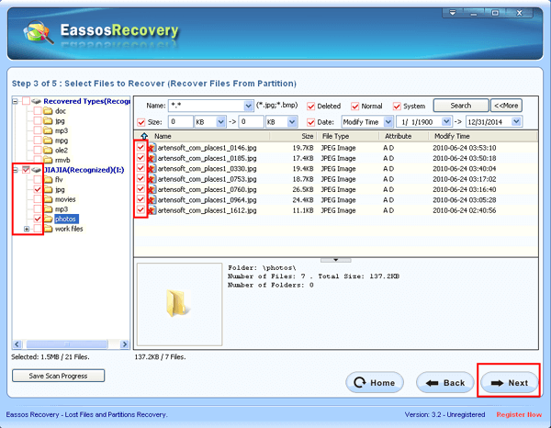Click the Recovered Types drive icon
The image size is (551, 428).
[x=37, y=101]
